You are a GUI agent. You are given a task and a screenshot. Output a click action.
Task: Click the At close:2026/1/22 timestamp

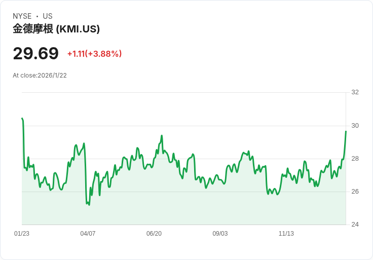(x=40, y=76)
